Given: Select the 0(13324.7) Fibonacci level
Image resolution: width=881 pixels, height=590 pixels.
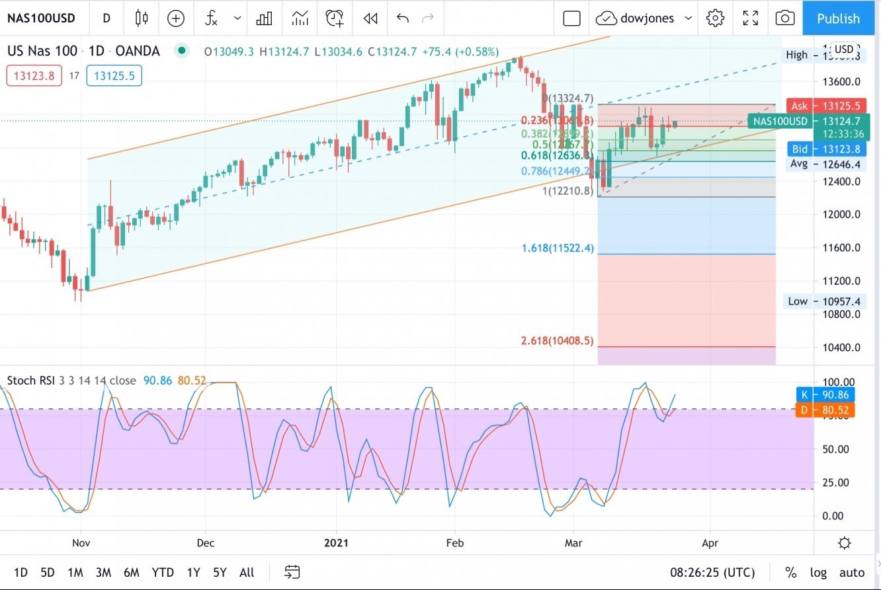Looking at the screenshot, I should [567, 98].
